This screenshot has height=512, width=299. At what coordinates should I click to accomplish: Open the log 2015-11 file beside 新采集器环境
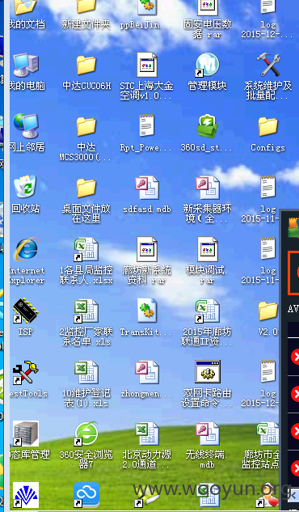(268, 187)
